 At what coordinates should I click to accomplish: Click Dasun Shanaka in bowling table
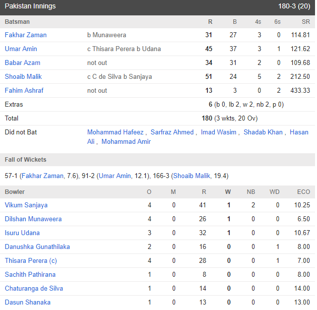point(28,303)
